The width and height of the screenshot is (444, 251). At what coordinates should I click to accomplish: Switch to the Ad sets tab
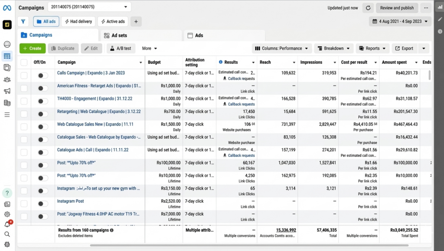[x=119, y=35]
